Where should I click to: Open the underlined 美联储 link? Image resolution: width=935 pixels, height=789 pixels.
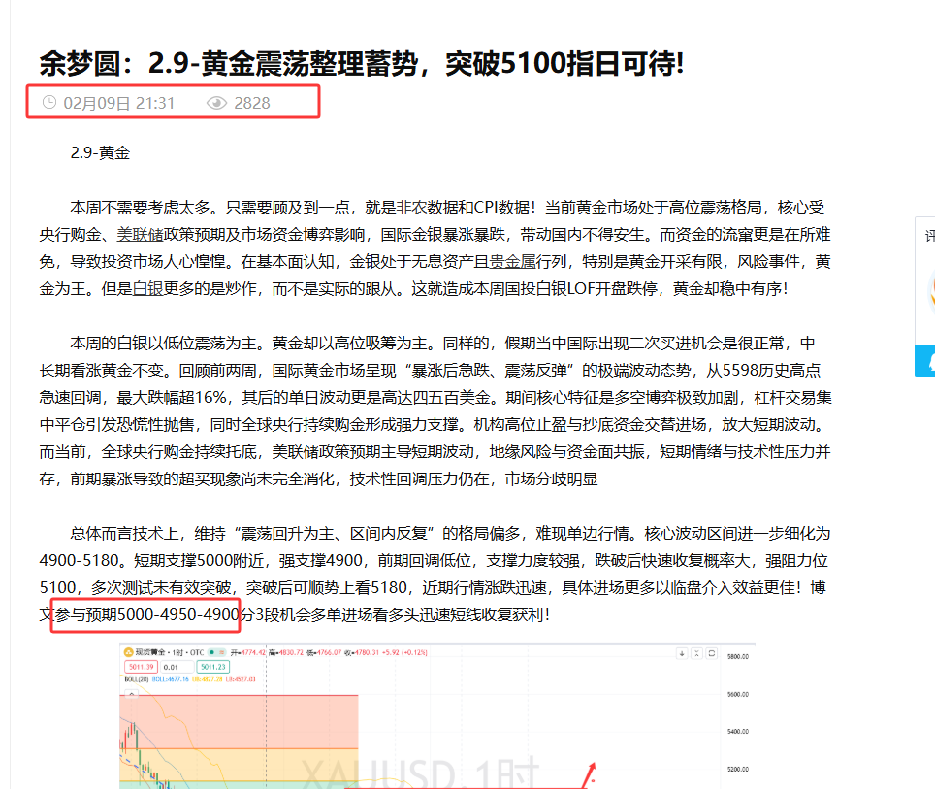pos(140,235)
